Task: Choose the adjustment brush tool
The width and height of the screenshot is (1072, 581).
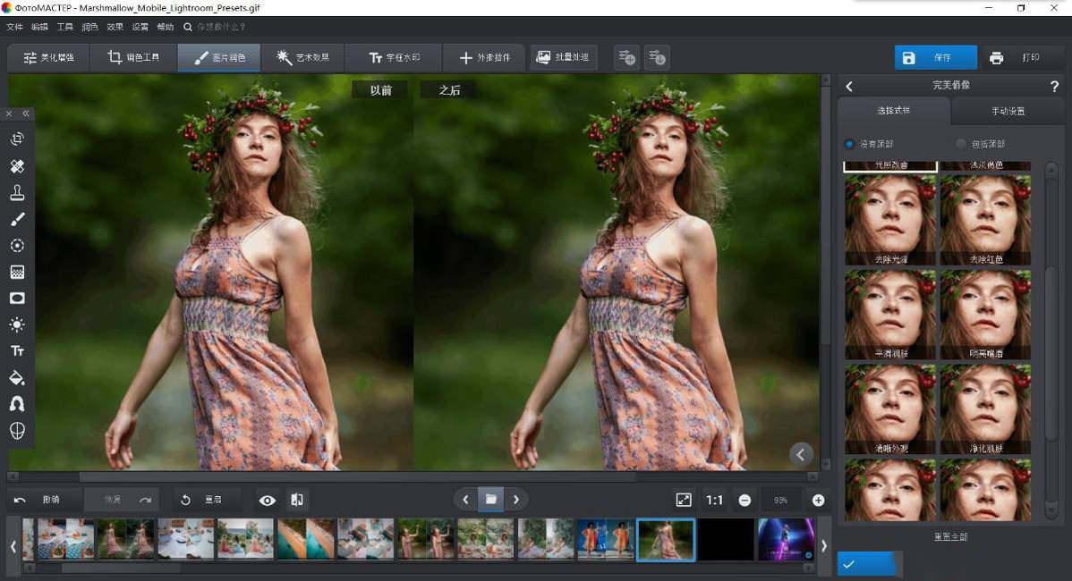Action: point(17,219)
